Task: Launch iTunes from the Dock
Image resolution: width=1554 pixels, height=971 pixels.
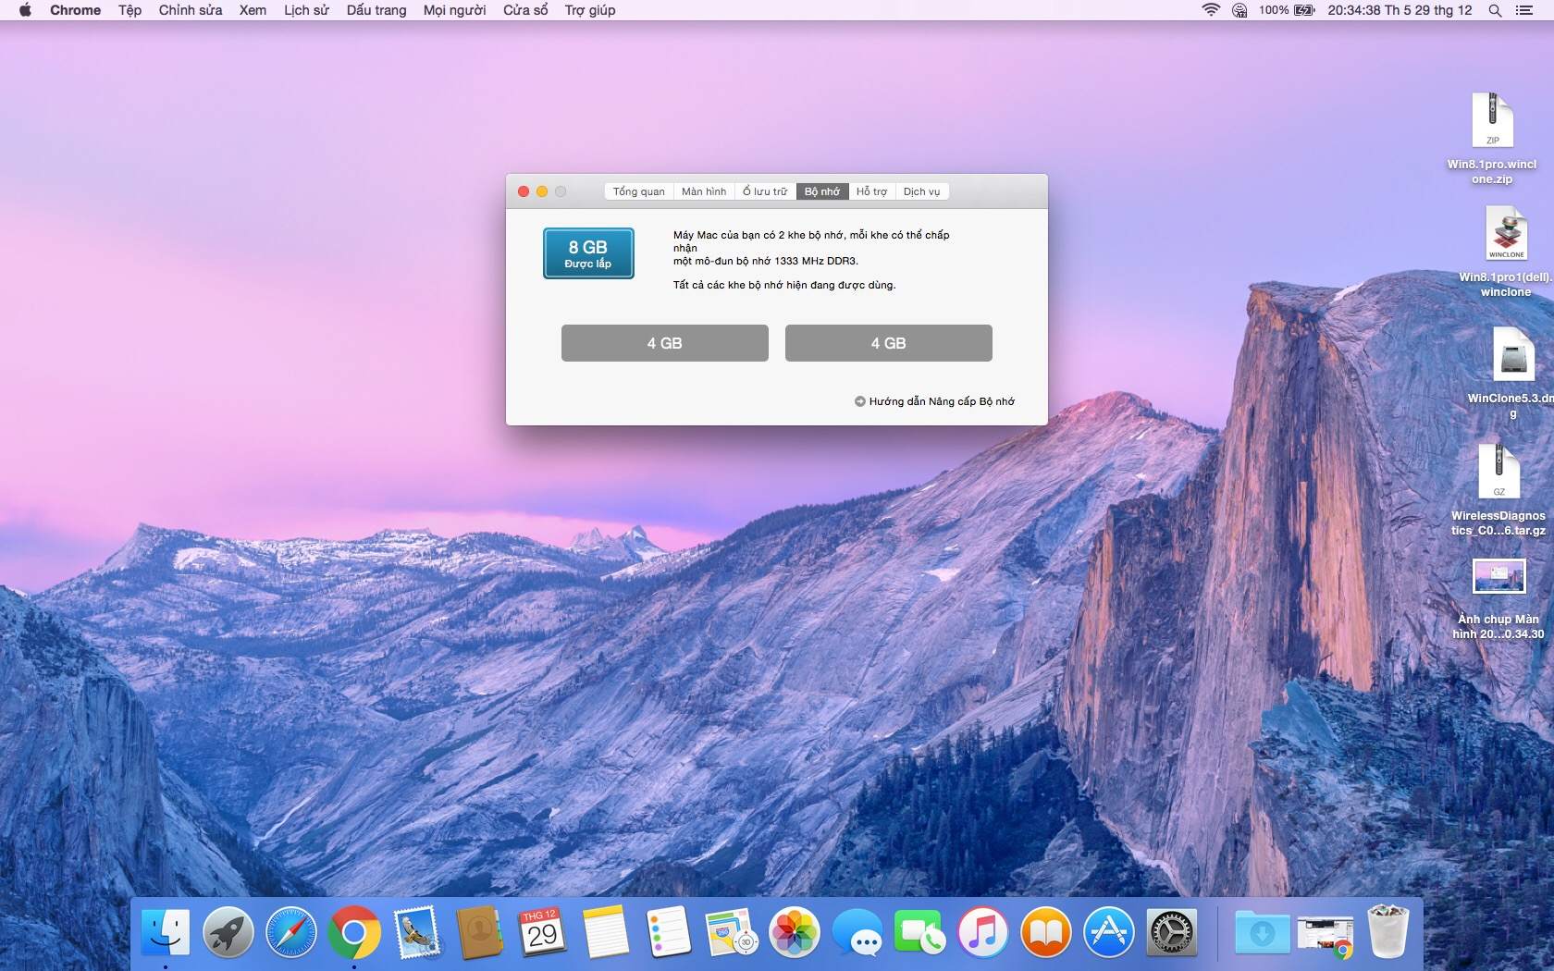Action: [982, 932]
